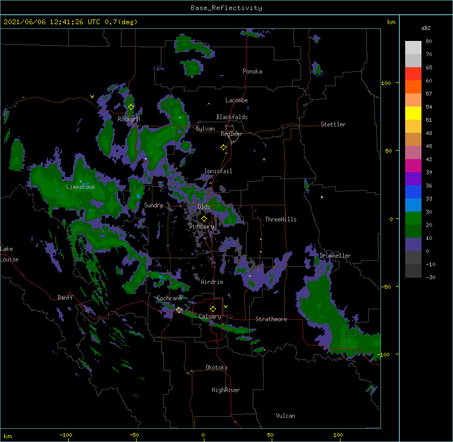Select the magenta 42 dBZ legend swatch
This screenshot has width=453, height=442.
pos(413,165)
